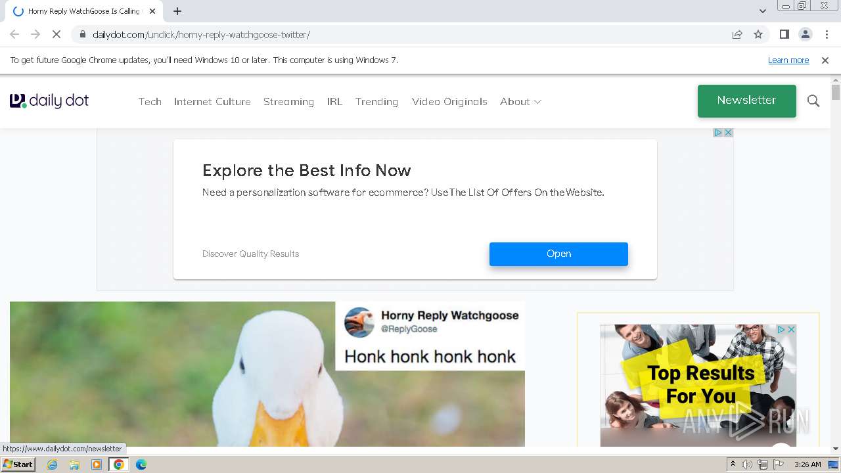
Task: View the Trending section
Action: tap(376, 101)
